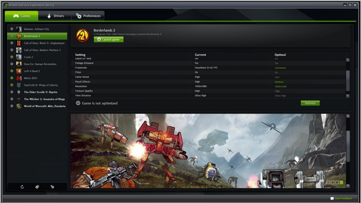This screenshot has width=361, height=203.
Task: Click the 'Optimal' column header
Action: 280,55
